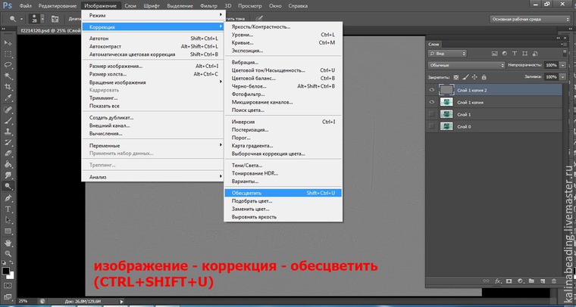Image resolution: width=576 pixels, height=307 pixels.
Task: Toggle lock all padlock icon
Action: click(484, 77)
